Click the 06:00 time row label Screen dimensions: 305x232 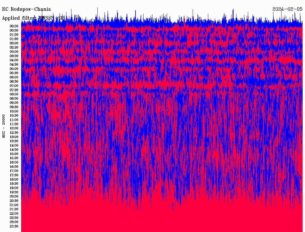14,77
